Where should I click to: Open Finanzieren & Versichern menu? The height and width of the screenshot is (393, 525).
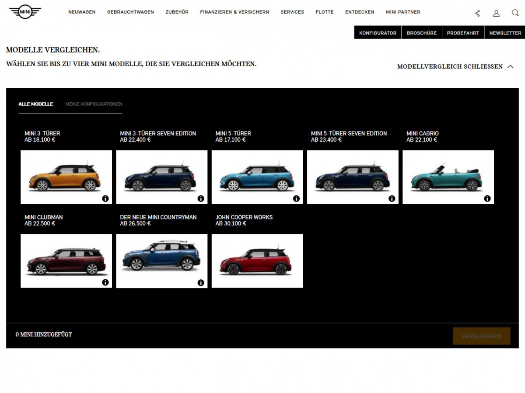[234, 12]
